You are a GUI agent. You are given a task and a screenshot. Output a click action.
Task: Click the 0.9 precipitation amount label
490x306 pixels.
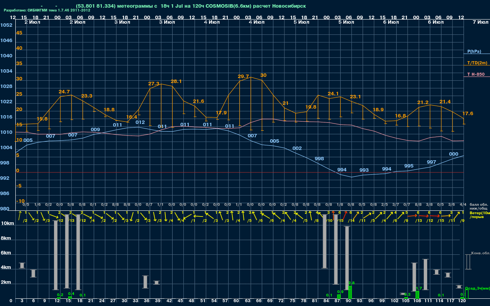(x=340, y=292)
